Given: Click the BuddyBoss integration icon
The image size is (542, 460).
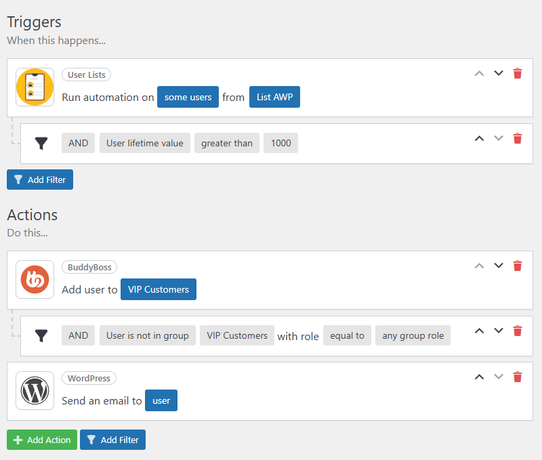Looking at the screenshot, I should click(35, 280).
